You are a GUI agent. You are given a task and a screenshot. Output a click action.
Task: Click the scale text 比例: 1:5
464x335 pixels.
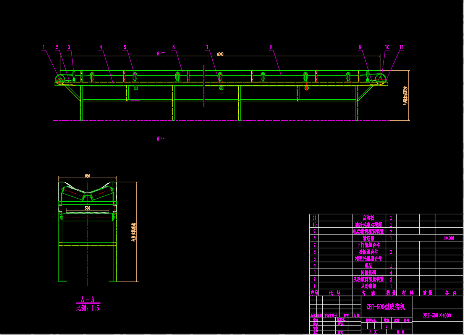pyautogui.click(x=88, y=308)
